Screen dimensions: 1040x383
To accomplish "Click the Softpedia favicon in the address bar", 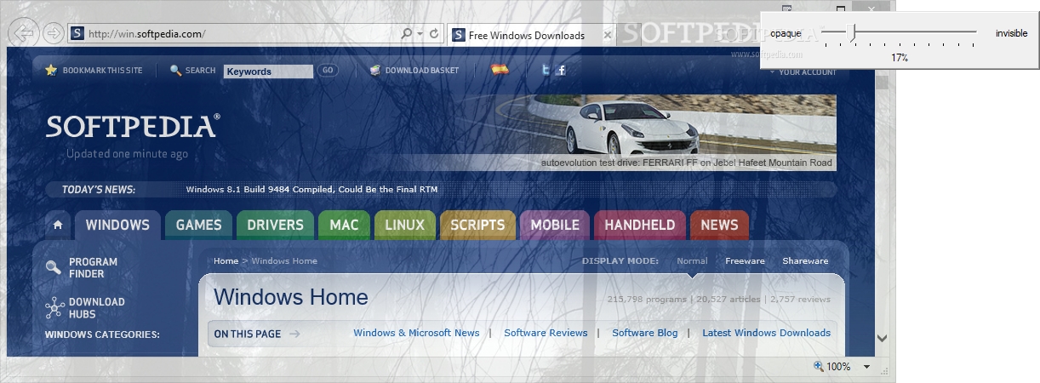I will point(77,34).
